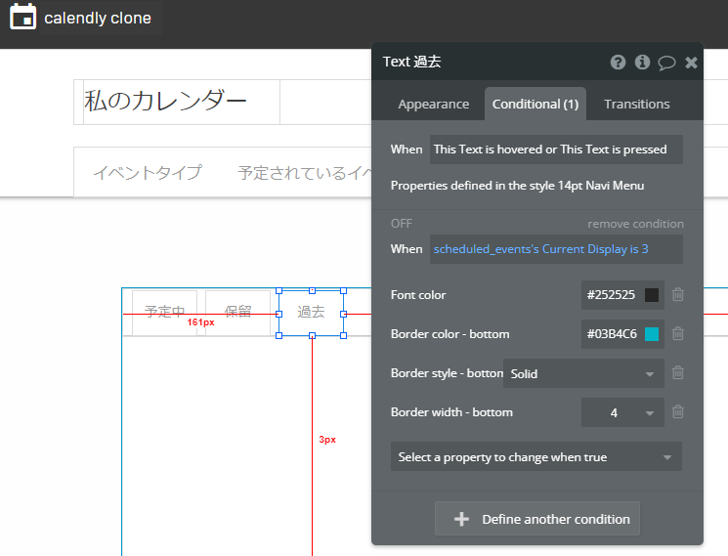This screenshot has height=556, width=728.
Task: Open the dark Font color swatch
Action: click(x=652, y=295)
